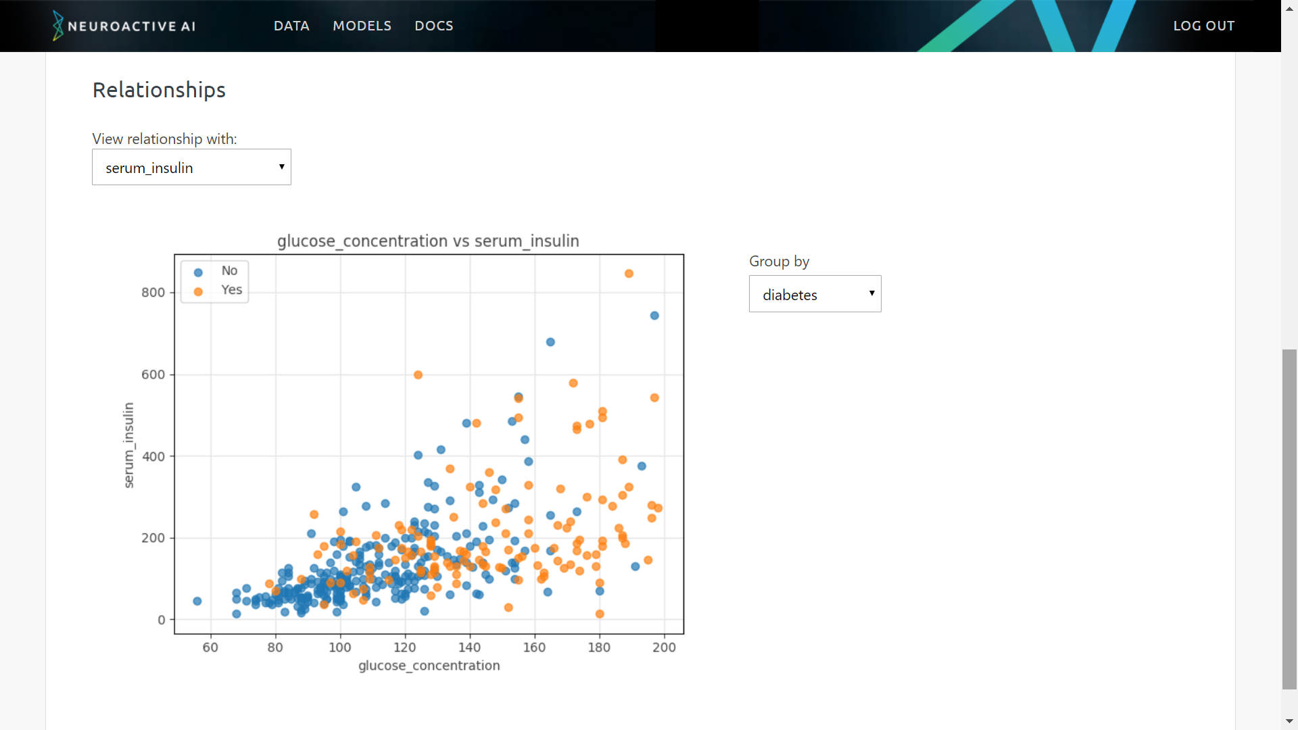This screenshot has height=730, width=1298.
Task: Click the leftmost blue point near glucose 56
Action: tap(197, 601)
